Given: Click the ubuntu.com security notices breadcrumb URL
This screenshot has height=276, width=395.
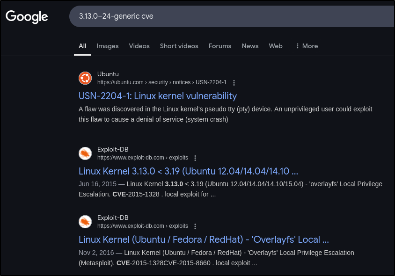Looking at the screenshot, I should 161,82.
